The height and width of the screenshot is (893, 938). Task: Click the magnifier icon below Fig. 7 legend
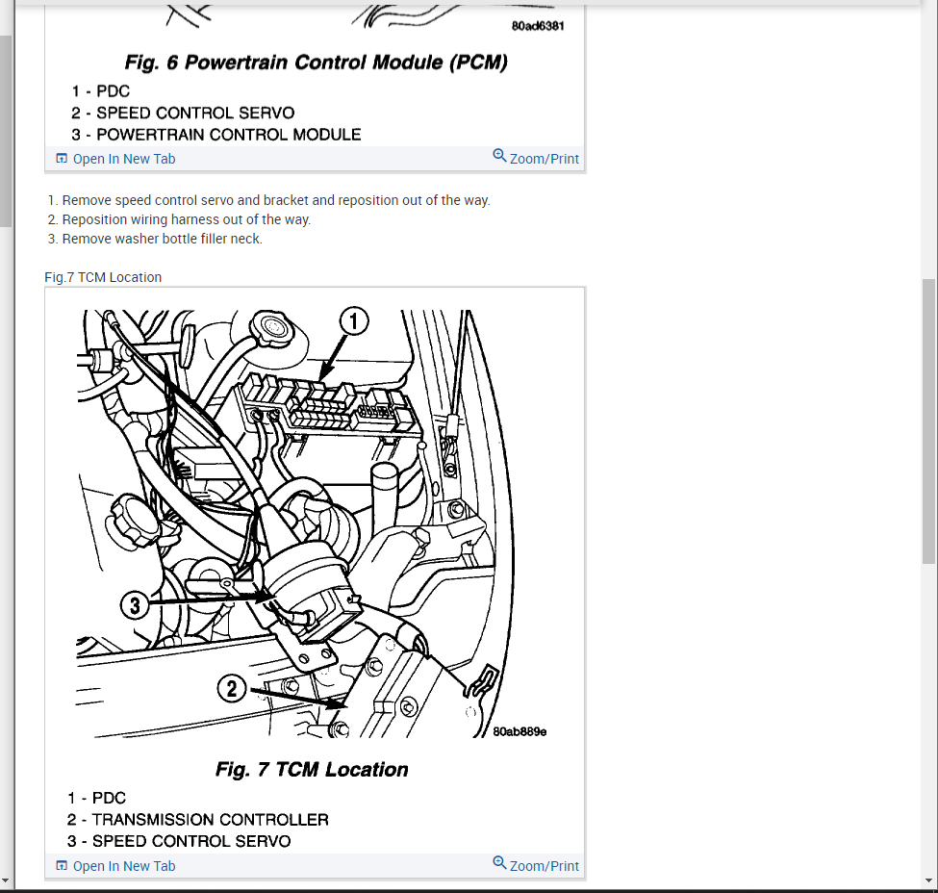499,862
